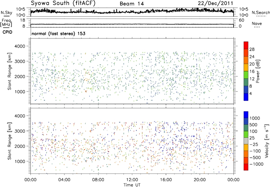Click the yellow 16–20 dB Power colorbar segment
Image resolution: width=270 pixels, height=187 pixels.
246,67
